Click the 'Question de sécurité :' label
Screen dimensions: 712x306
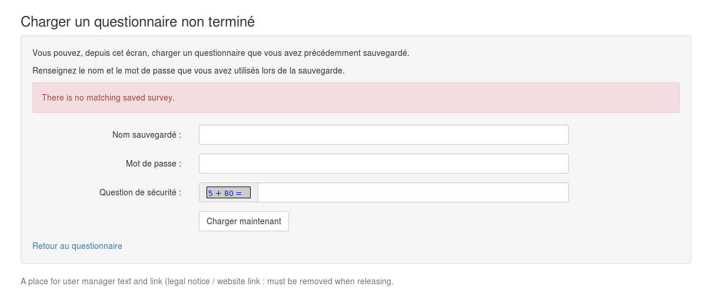pos(140,192)
